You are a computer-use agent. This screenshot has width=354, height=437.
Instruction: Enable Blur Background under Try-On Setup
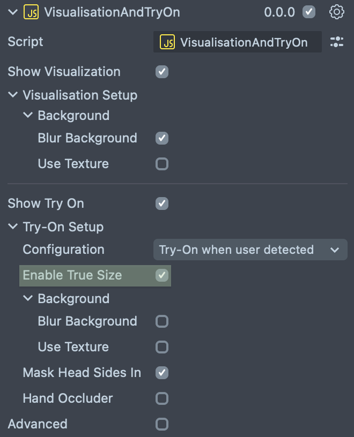point(162,321)
